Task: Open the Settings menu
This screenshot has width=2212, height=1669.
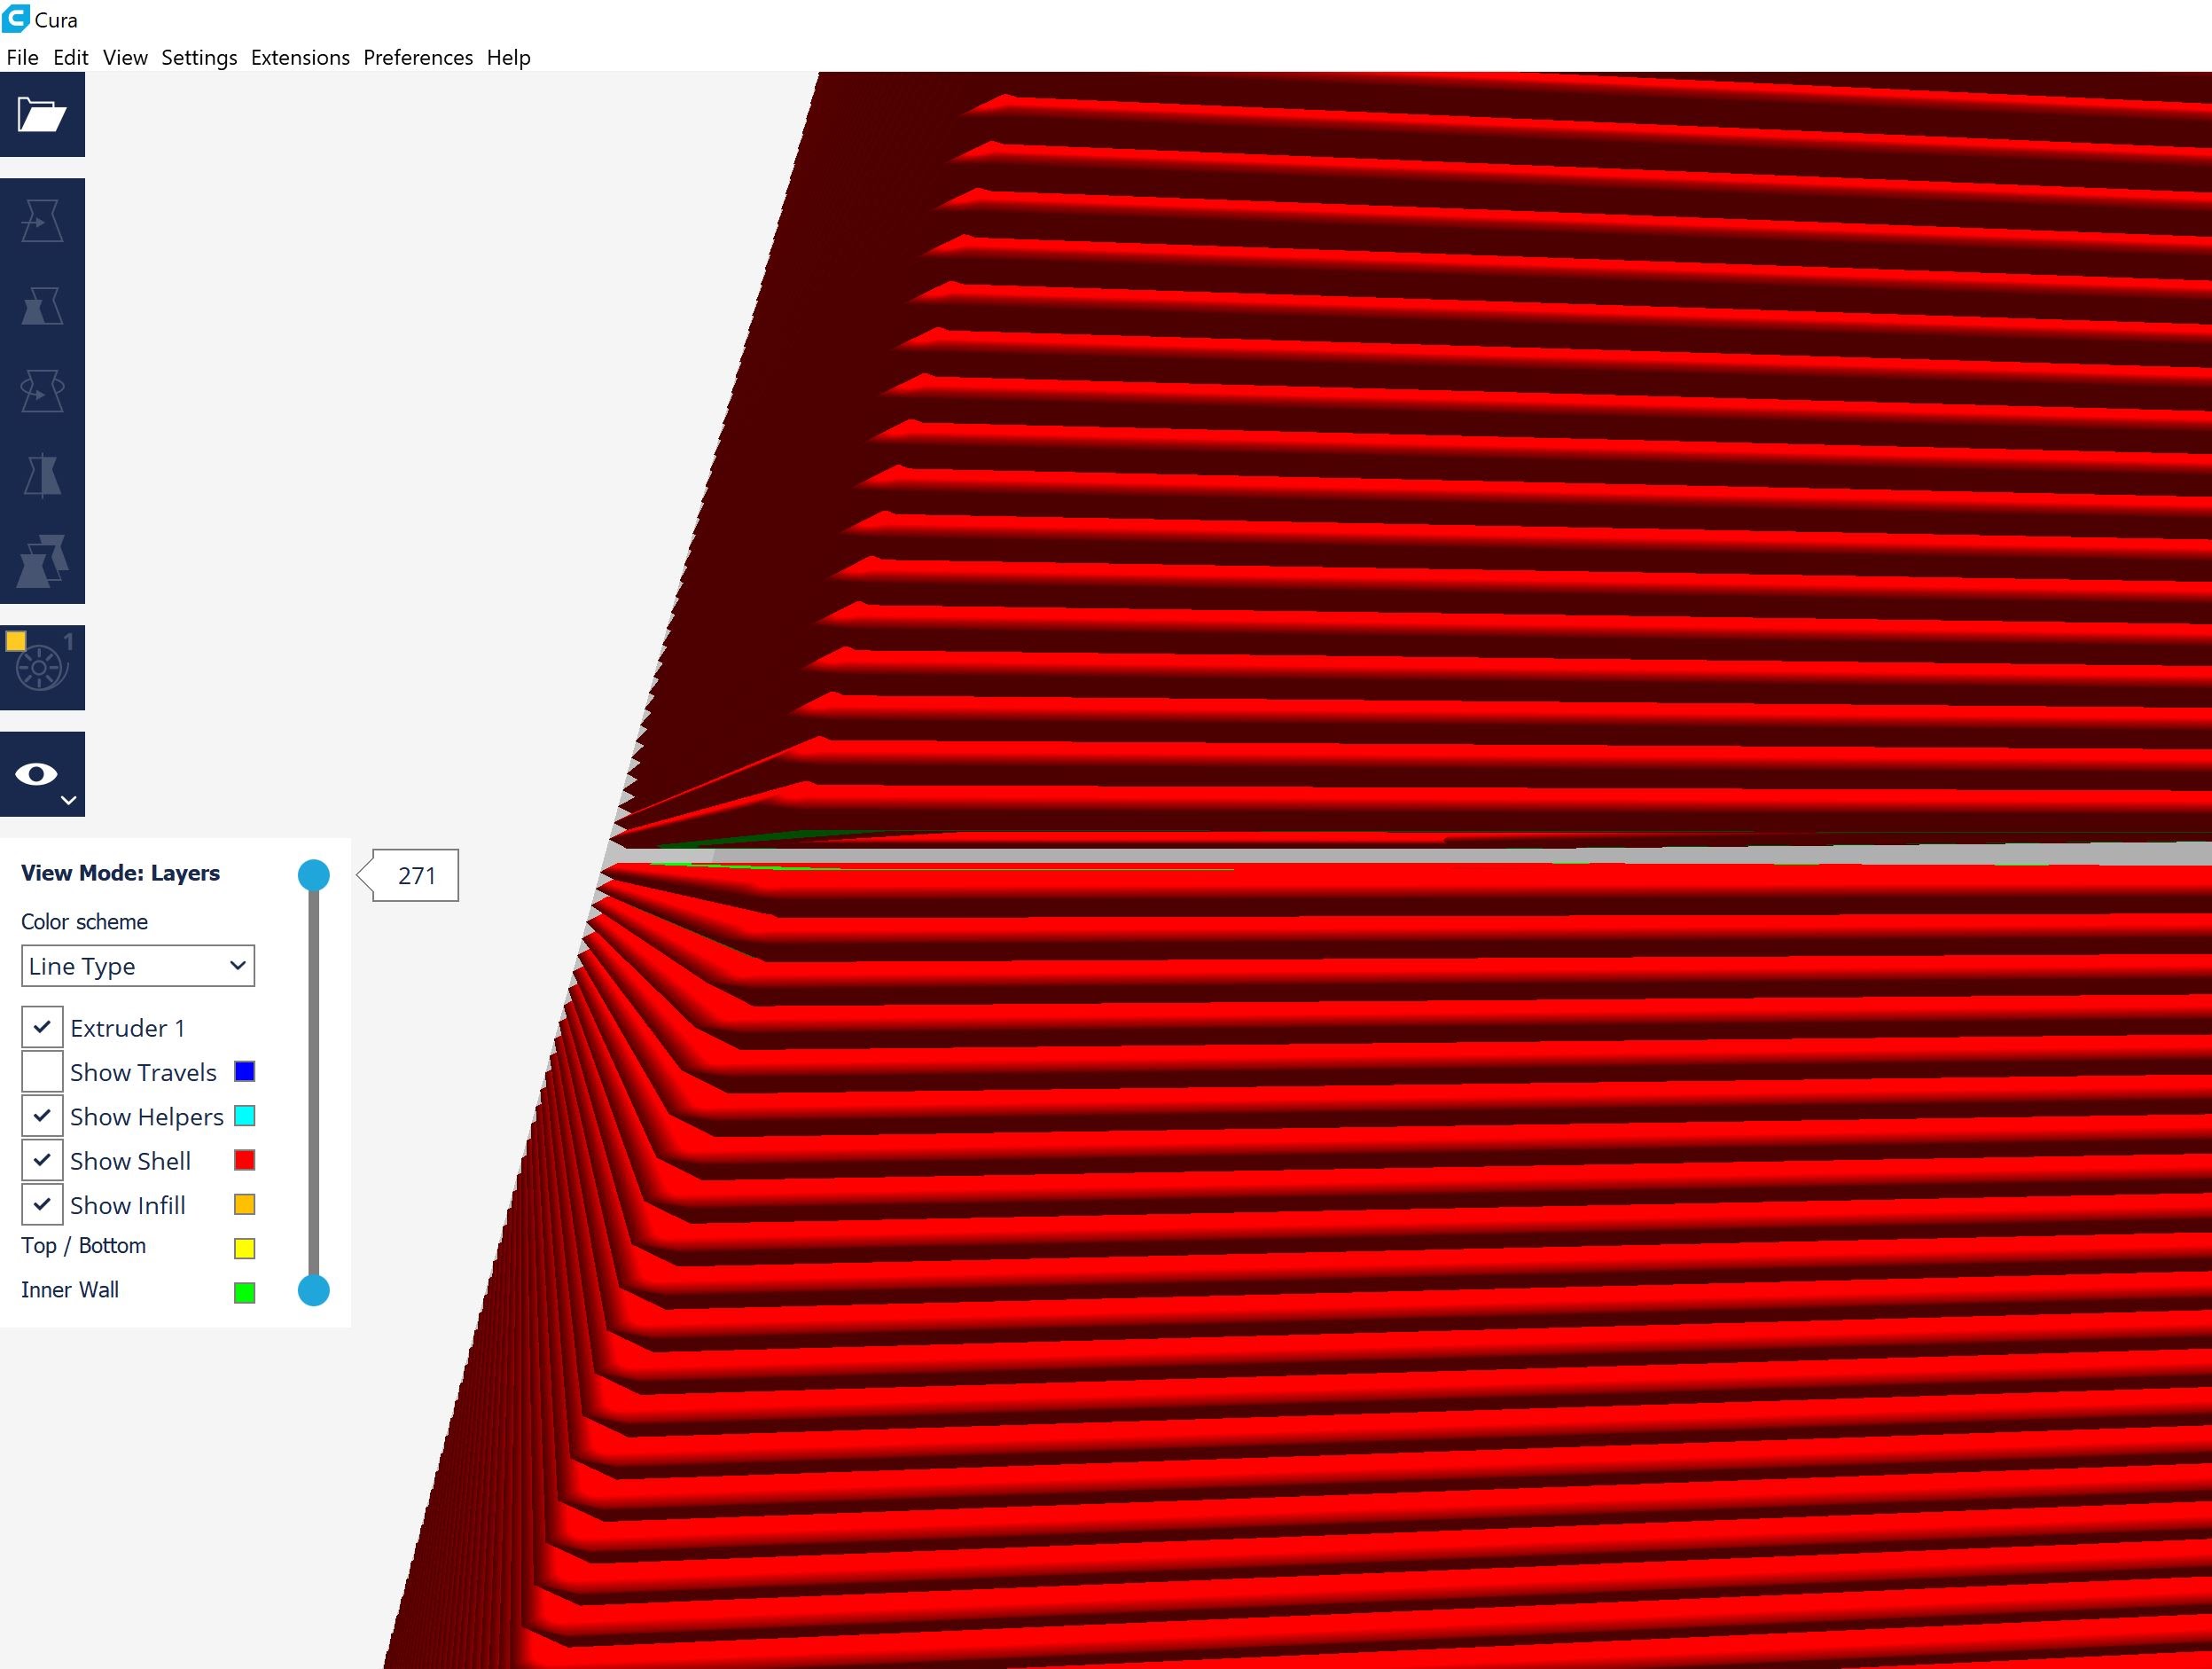Action: click(x=199, y=57)
